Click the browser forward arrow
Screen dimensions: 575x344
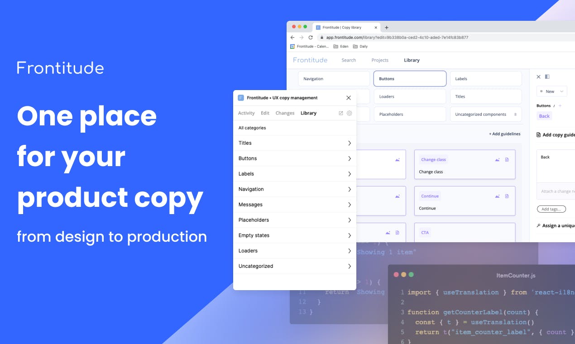pos(302,38)
